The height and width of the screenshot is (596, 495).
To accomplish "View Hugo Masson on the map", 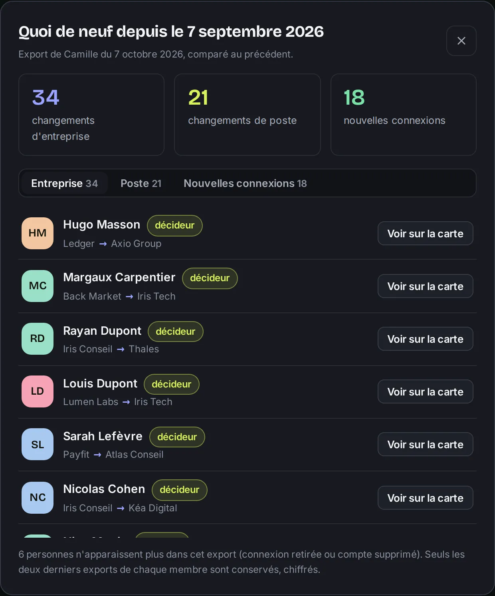I will click(x=425, y=233).
